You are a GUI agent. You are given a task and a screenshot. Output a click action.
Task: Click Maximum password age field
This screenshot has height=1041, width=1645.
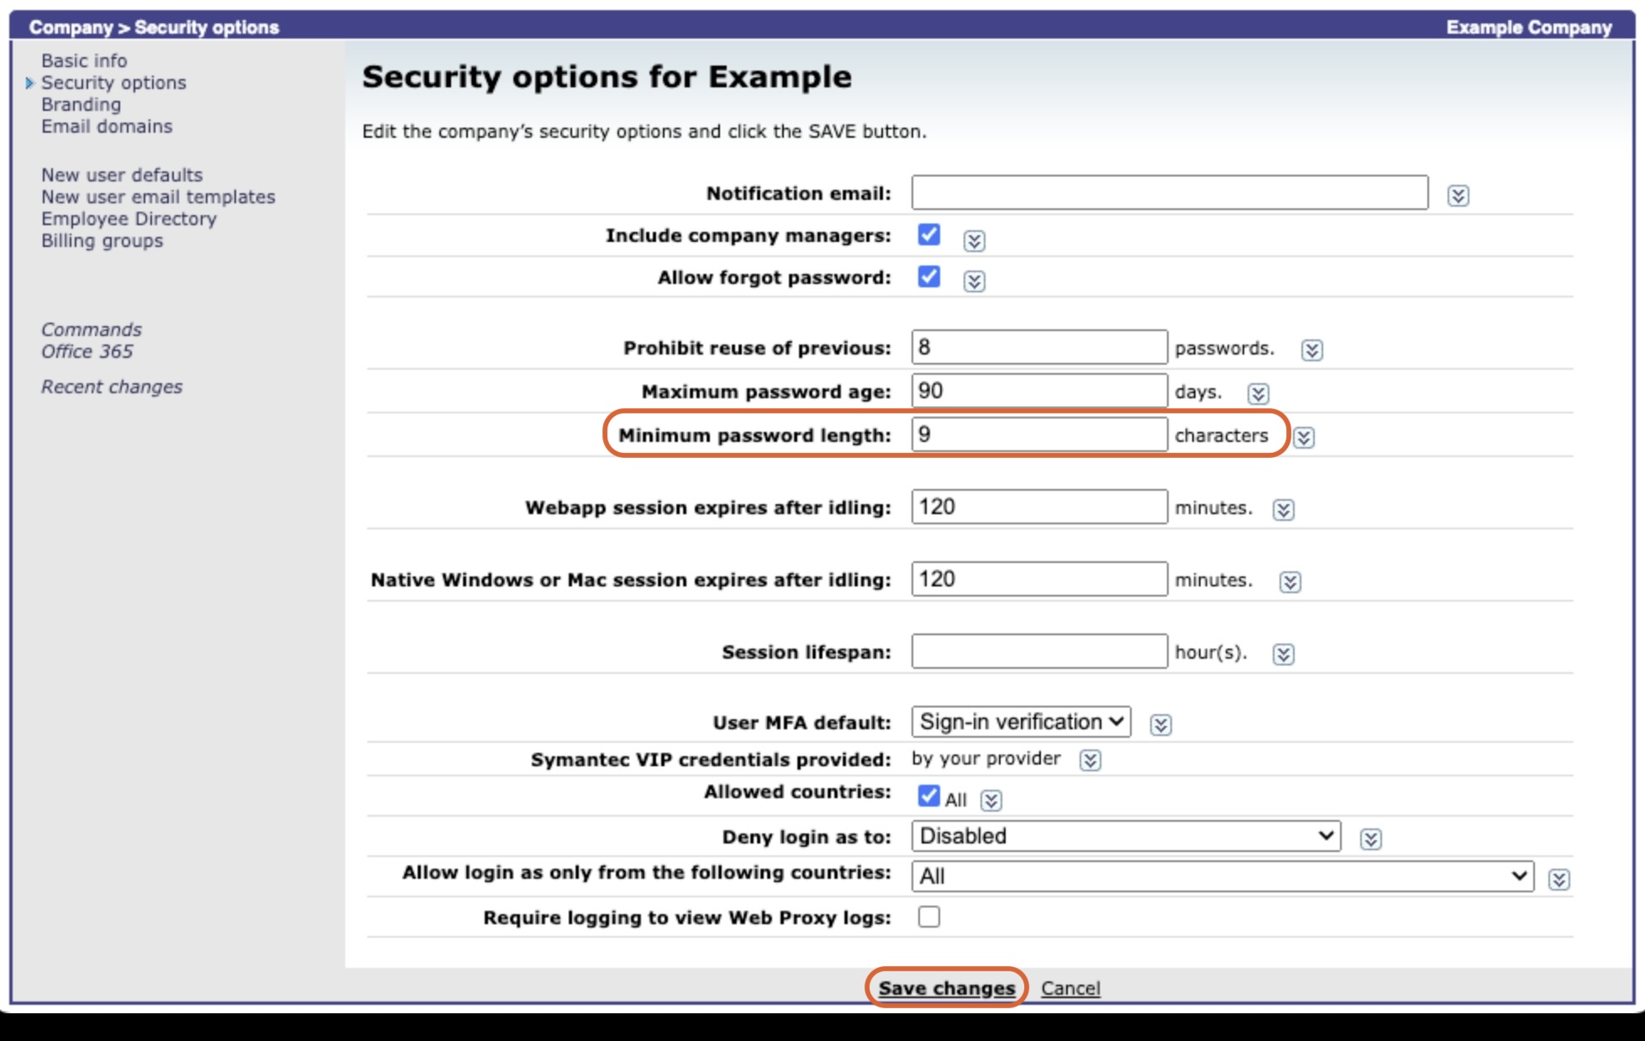[x=1039, y=391]
